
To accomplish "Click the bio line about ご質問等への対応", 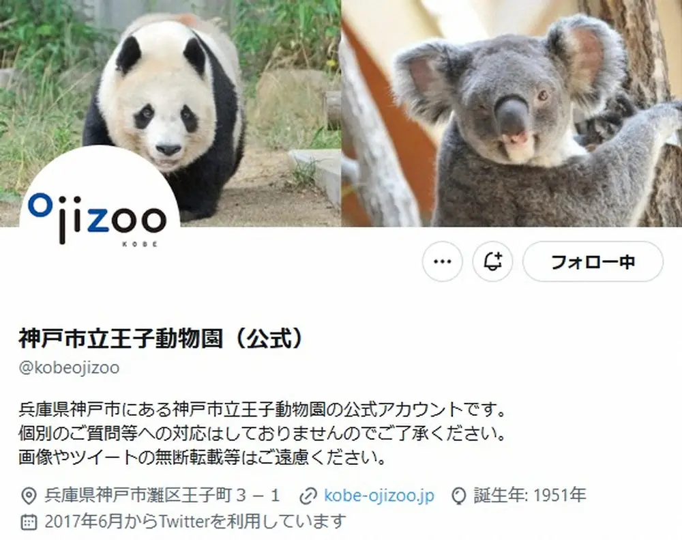I will point(263,434).
